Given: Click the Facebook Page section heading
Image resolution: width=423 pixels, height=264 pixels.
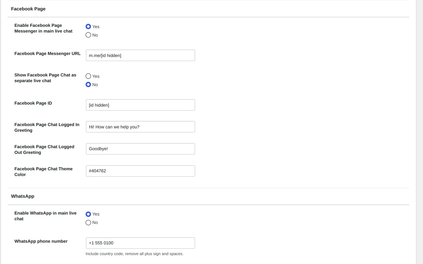Looking at the screenshot, I should (28, 9).
